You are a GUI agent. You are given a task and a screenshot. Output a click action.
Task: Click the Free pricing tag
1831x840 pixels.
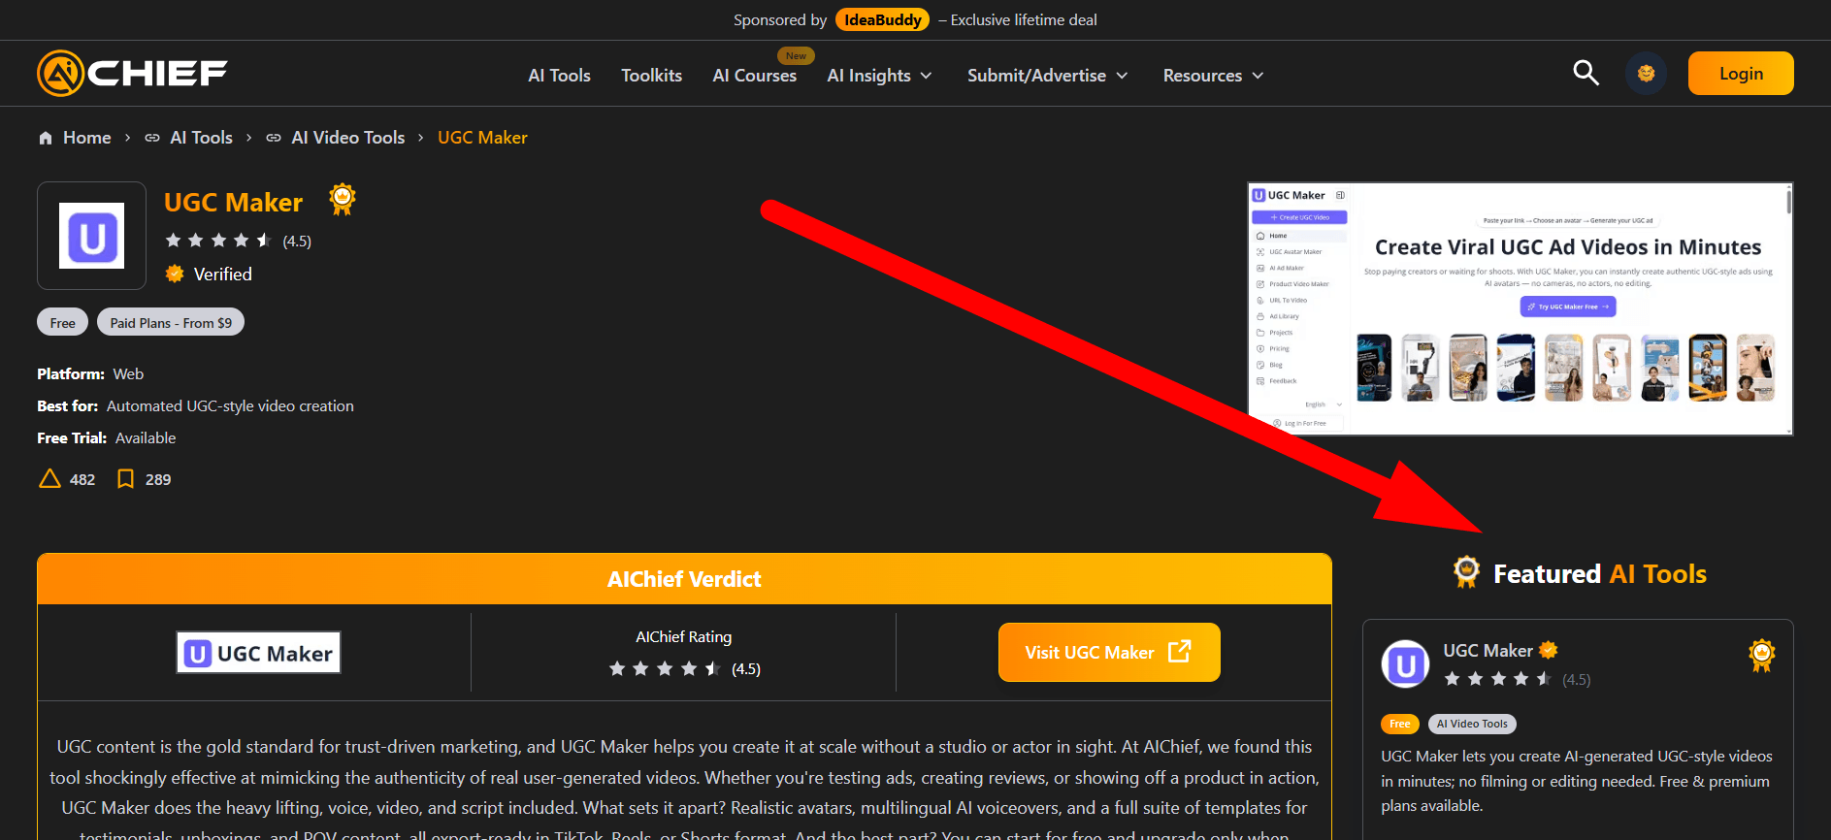coord(63,322)
